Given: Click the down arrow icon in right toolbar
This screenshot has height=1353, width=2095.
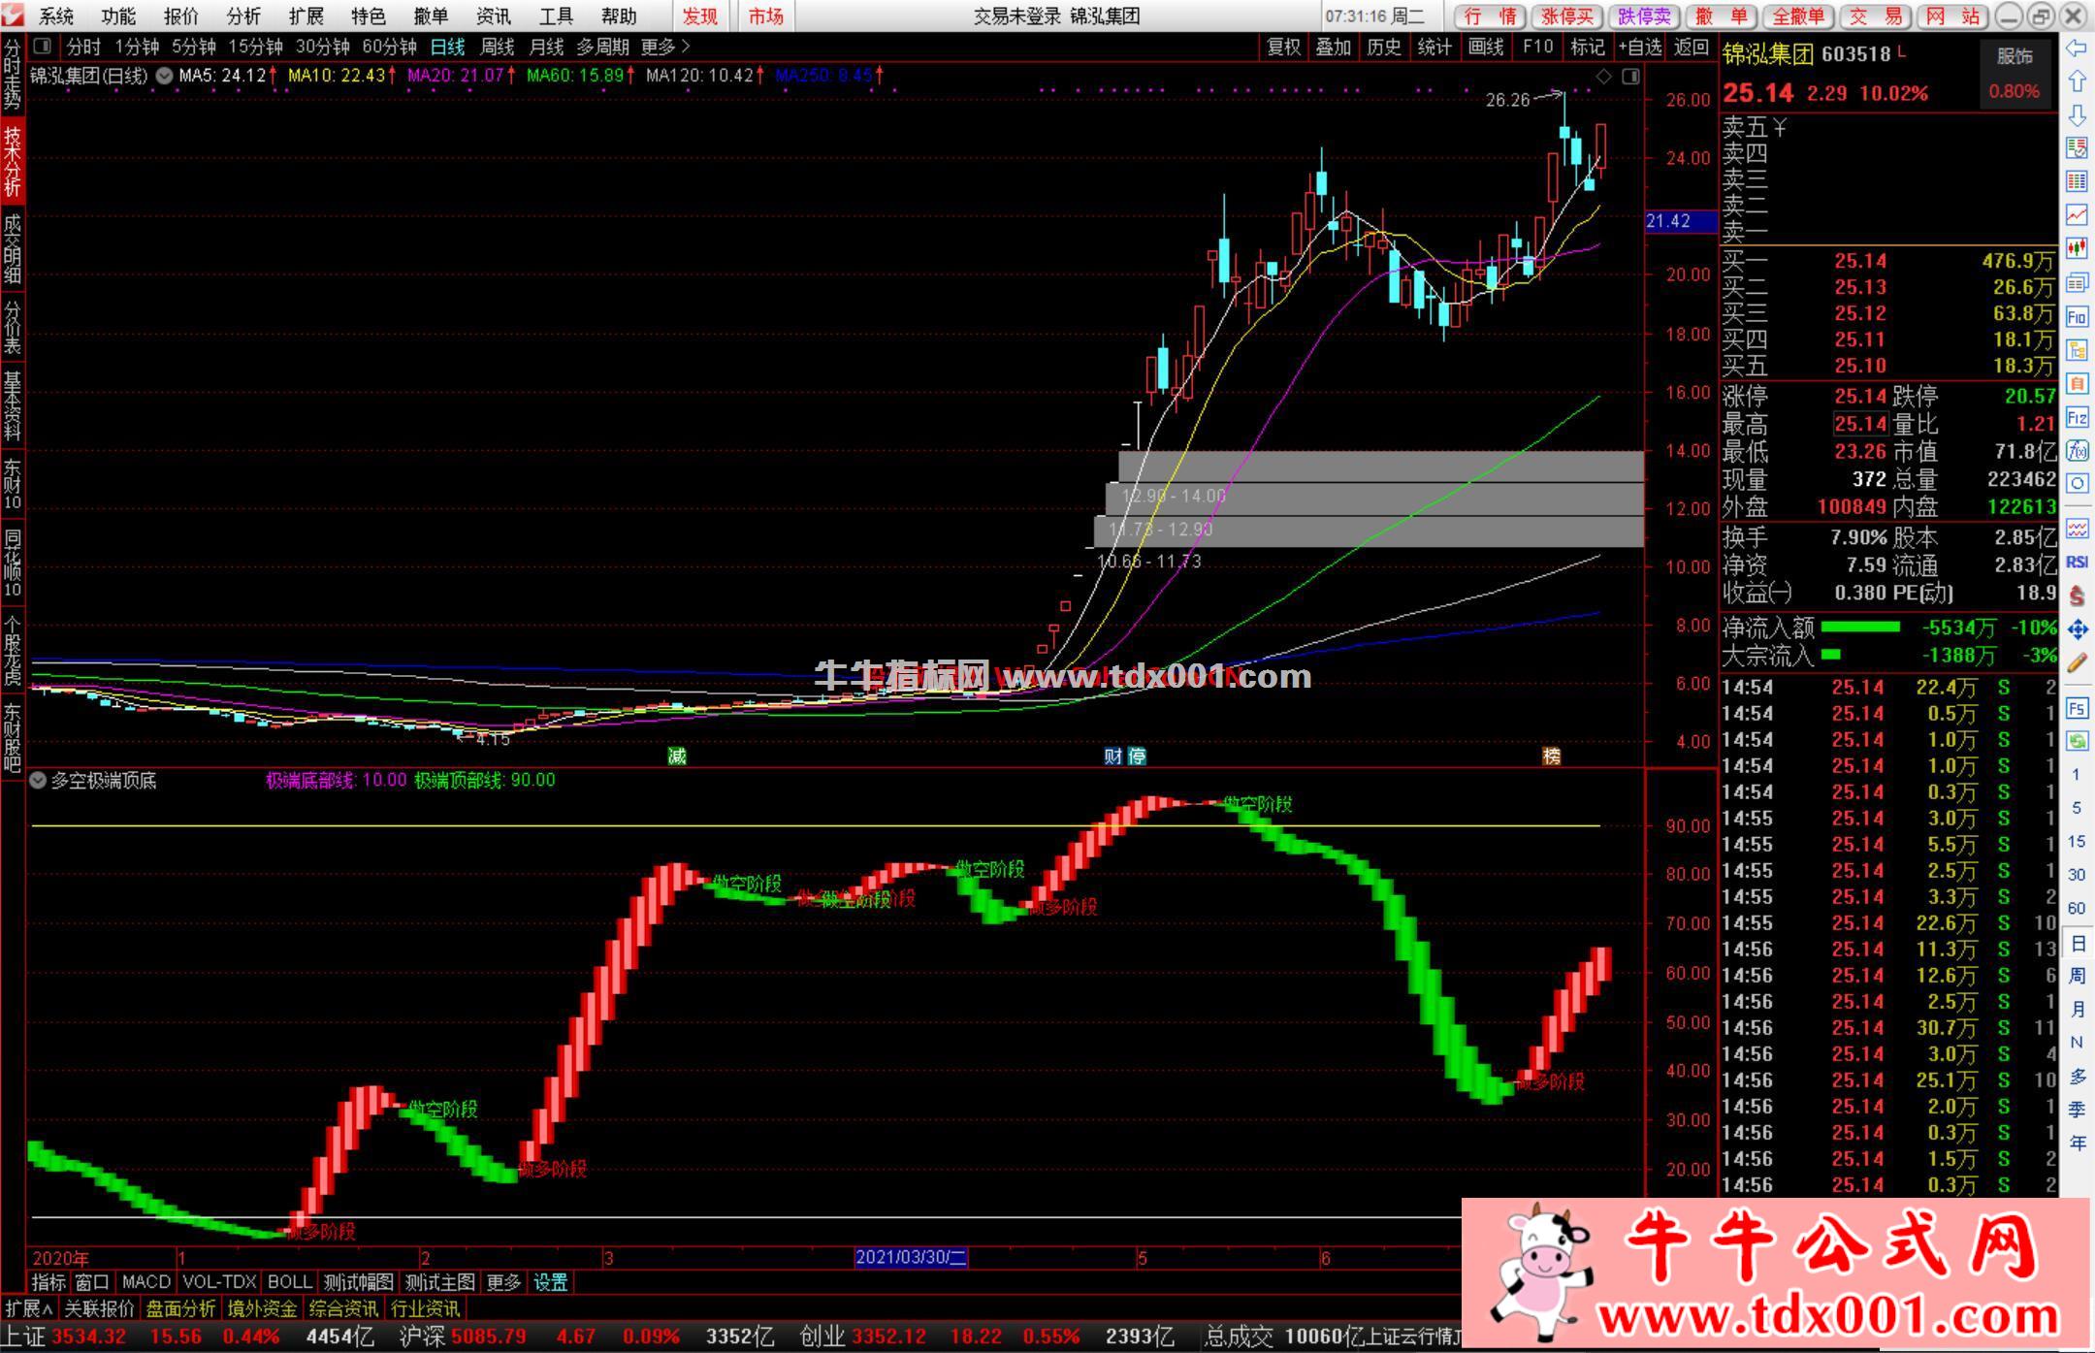Looking at the screenshot, I should click(x=2077, y=115).
